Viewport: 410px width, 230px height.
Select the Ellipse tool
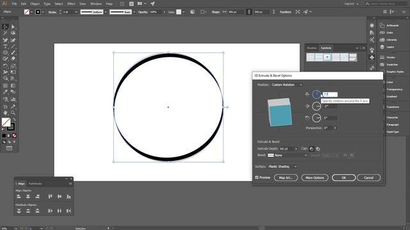tap(5, 52)
